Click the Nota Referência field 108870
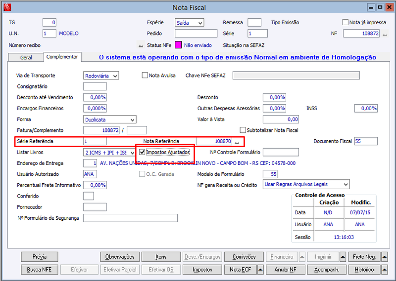 point(214,141)
